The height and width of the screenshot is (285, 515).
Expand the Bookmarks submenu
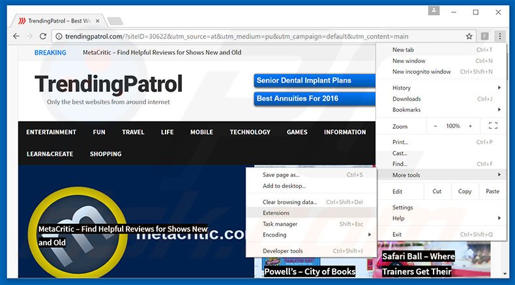click(x=442, y=109)
